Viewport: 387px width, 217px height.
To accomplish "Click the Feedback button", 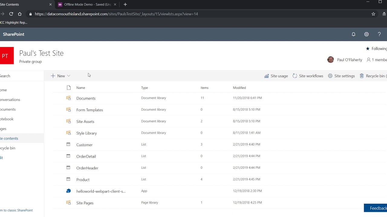I will click(377, 208).
